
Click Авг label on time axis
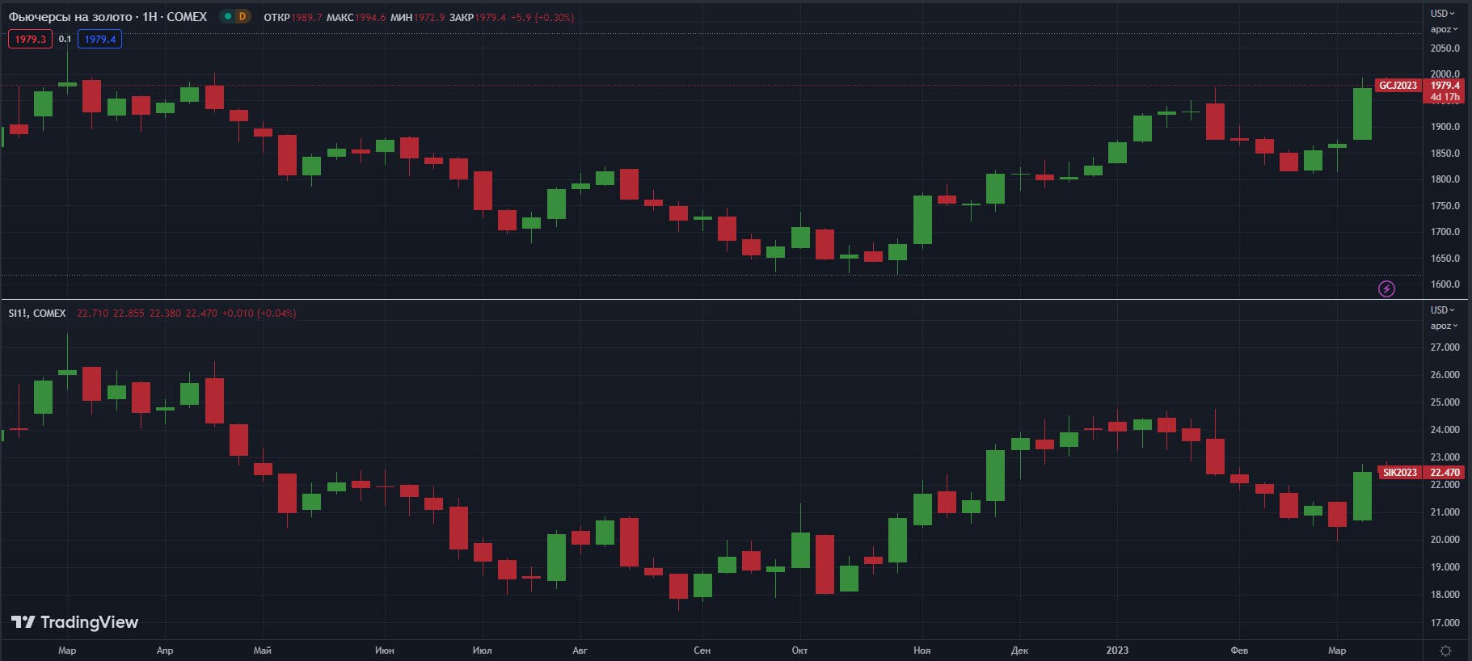[580, 650]
